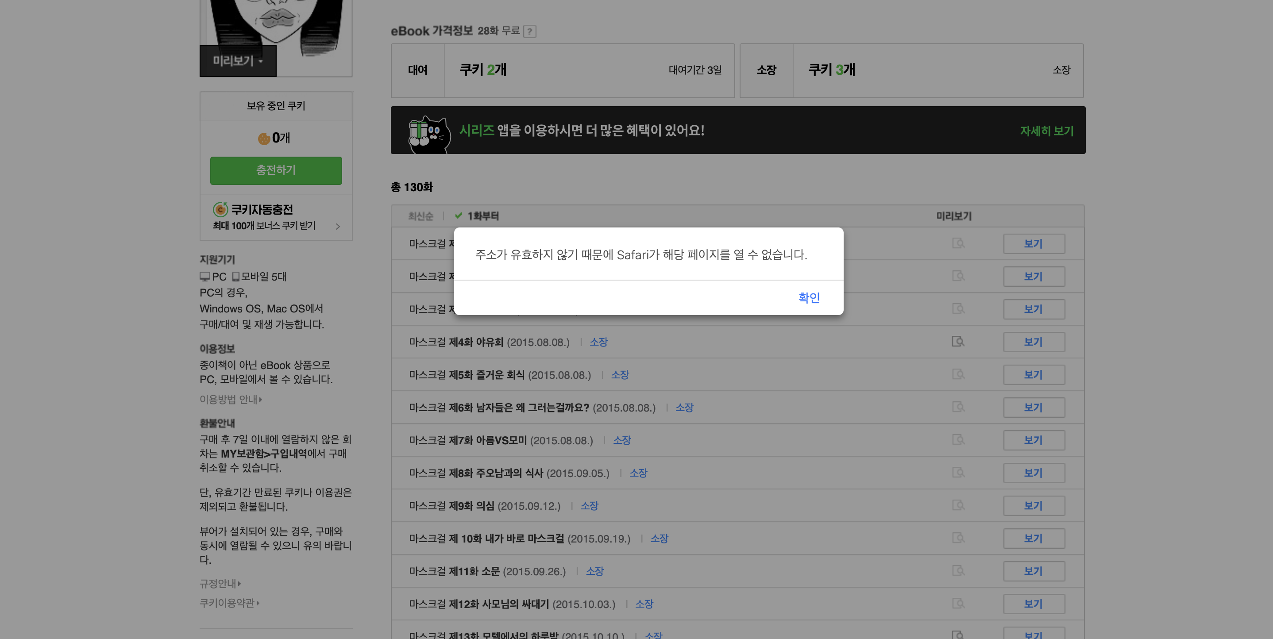Click the question mark help icon near eBook 가격정보
This screenshot has width=1273, height=639.
click(x=529, y=31)
